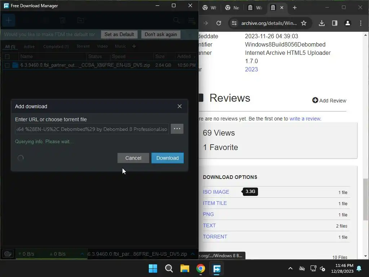
Task: Sort by Added column arrow
Action: coord(195,57)
